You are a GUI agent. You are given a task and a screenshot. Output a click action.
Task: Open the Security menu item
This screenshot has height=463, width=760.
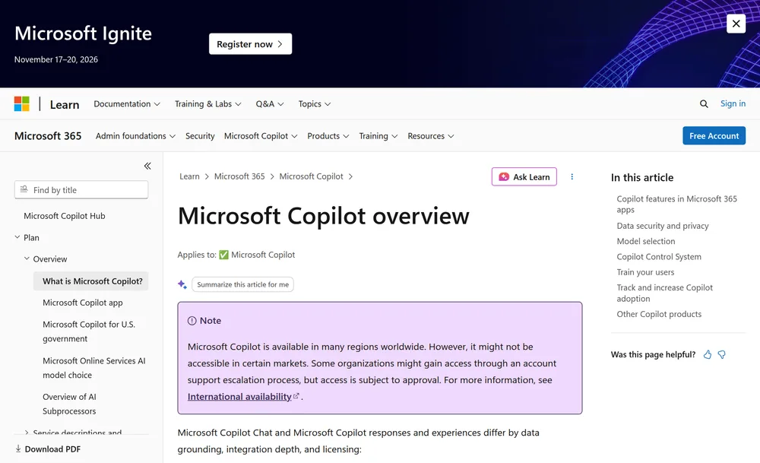click(200, 136)
